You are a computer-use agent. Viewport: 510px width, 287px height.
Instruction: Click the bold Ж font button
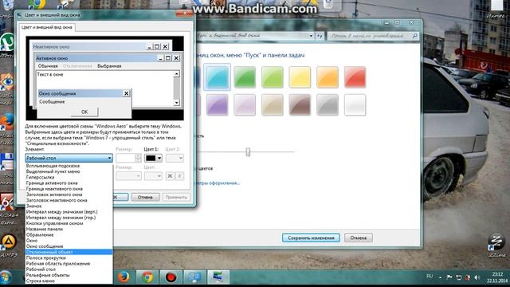pos(170,176)
